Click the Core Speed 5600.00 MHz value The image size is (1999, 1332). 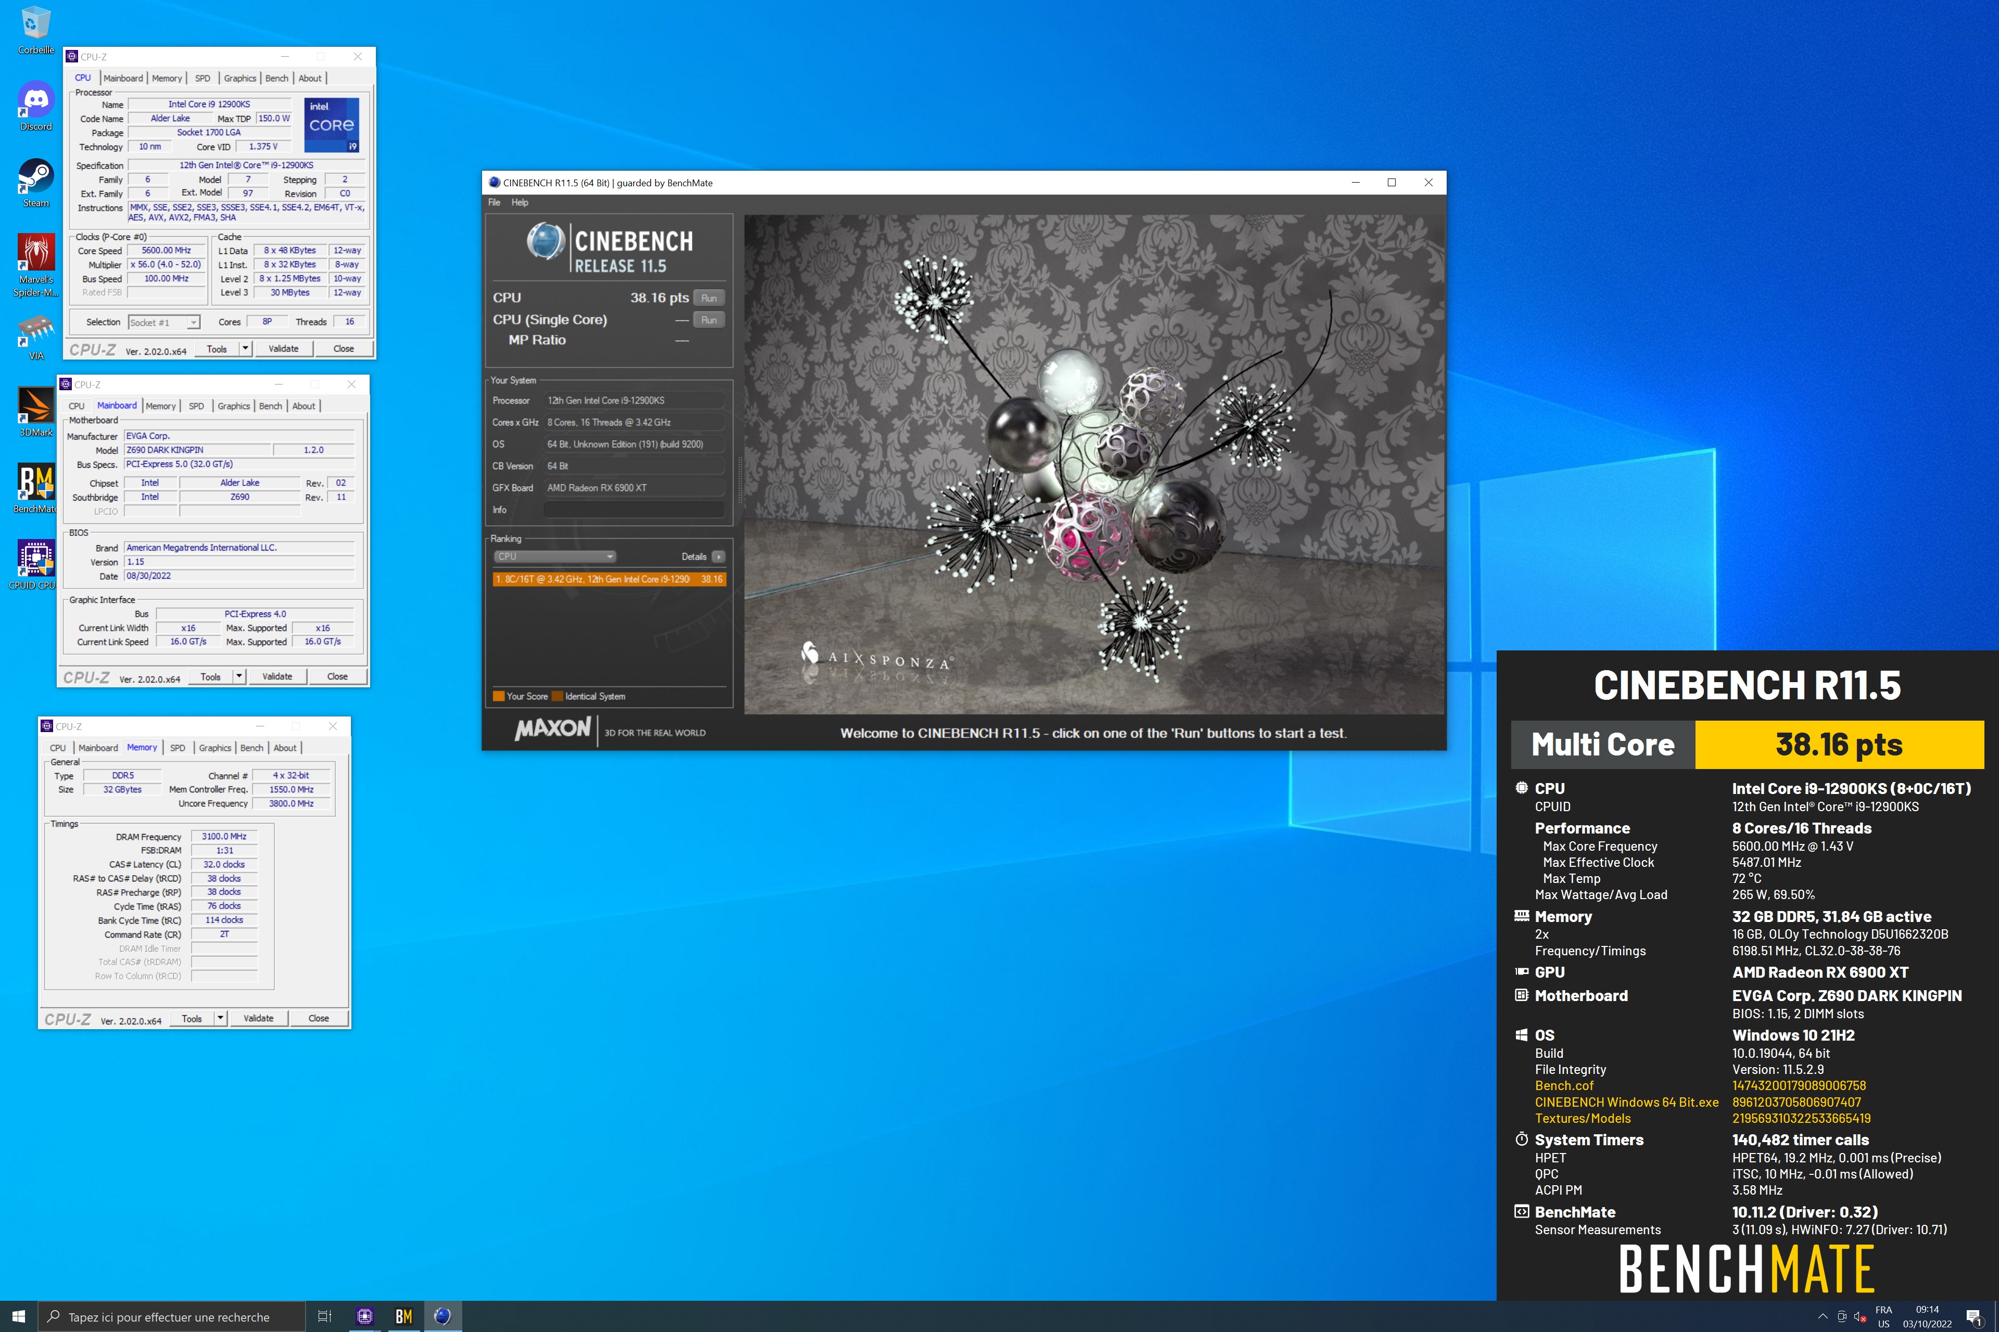point(167,251)
